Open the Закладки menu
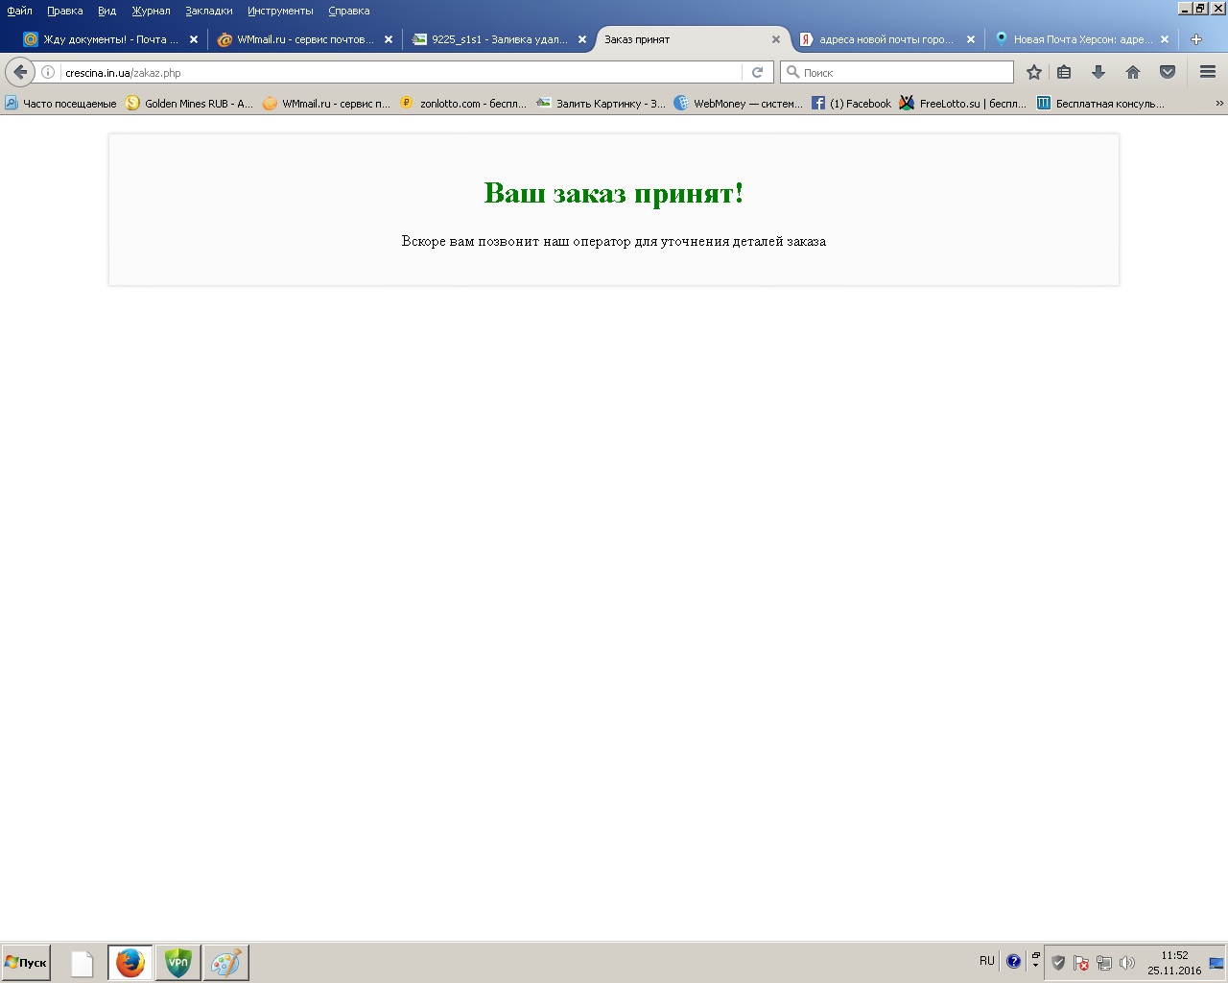The image size is (1228, 983). pos(209,11)
